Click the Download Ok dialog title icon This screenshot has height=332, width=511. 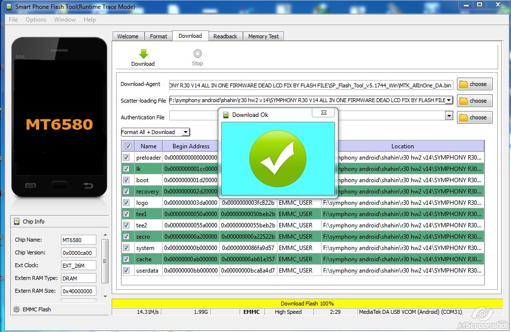(226, 115)
